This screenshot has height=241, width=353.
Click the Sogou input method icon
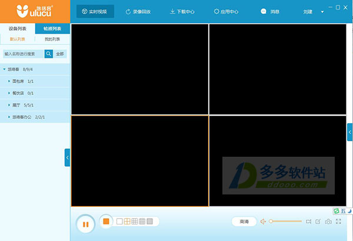pyautogui.click(x=337, y=211)
